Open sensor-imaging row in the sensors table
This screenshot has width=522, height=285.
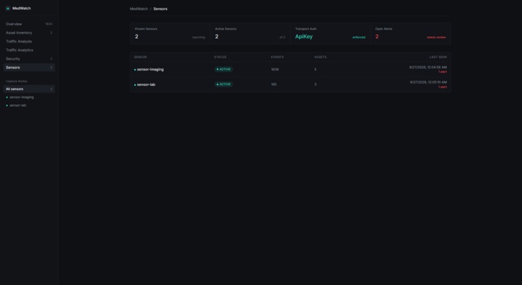point(290,69)
